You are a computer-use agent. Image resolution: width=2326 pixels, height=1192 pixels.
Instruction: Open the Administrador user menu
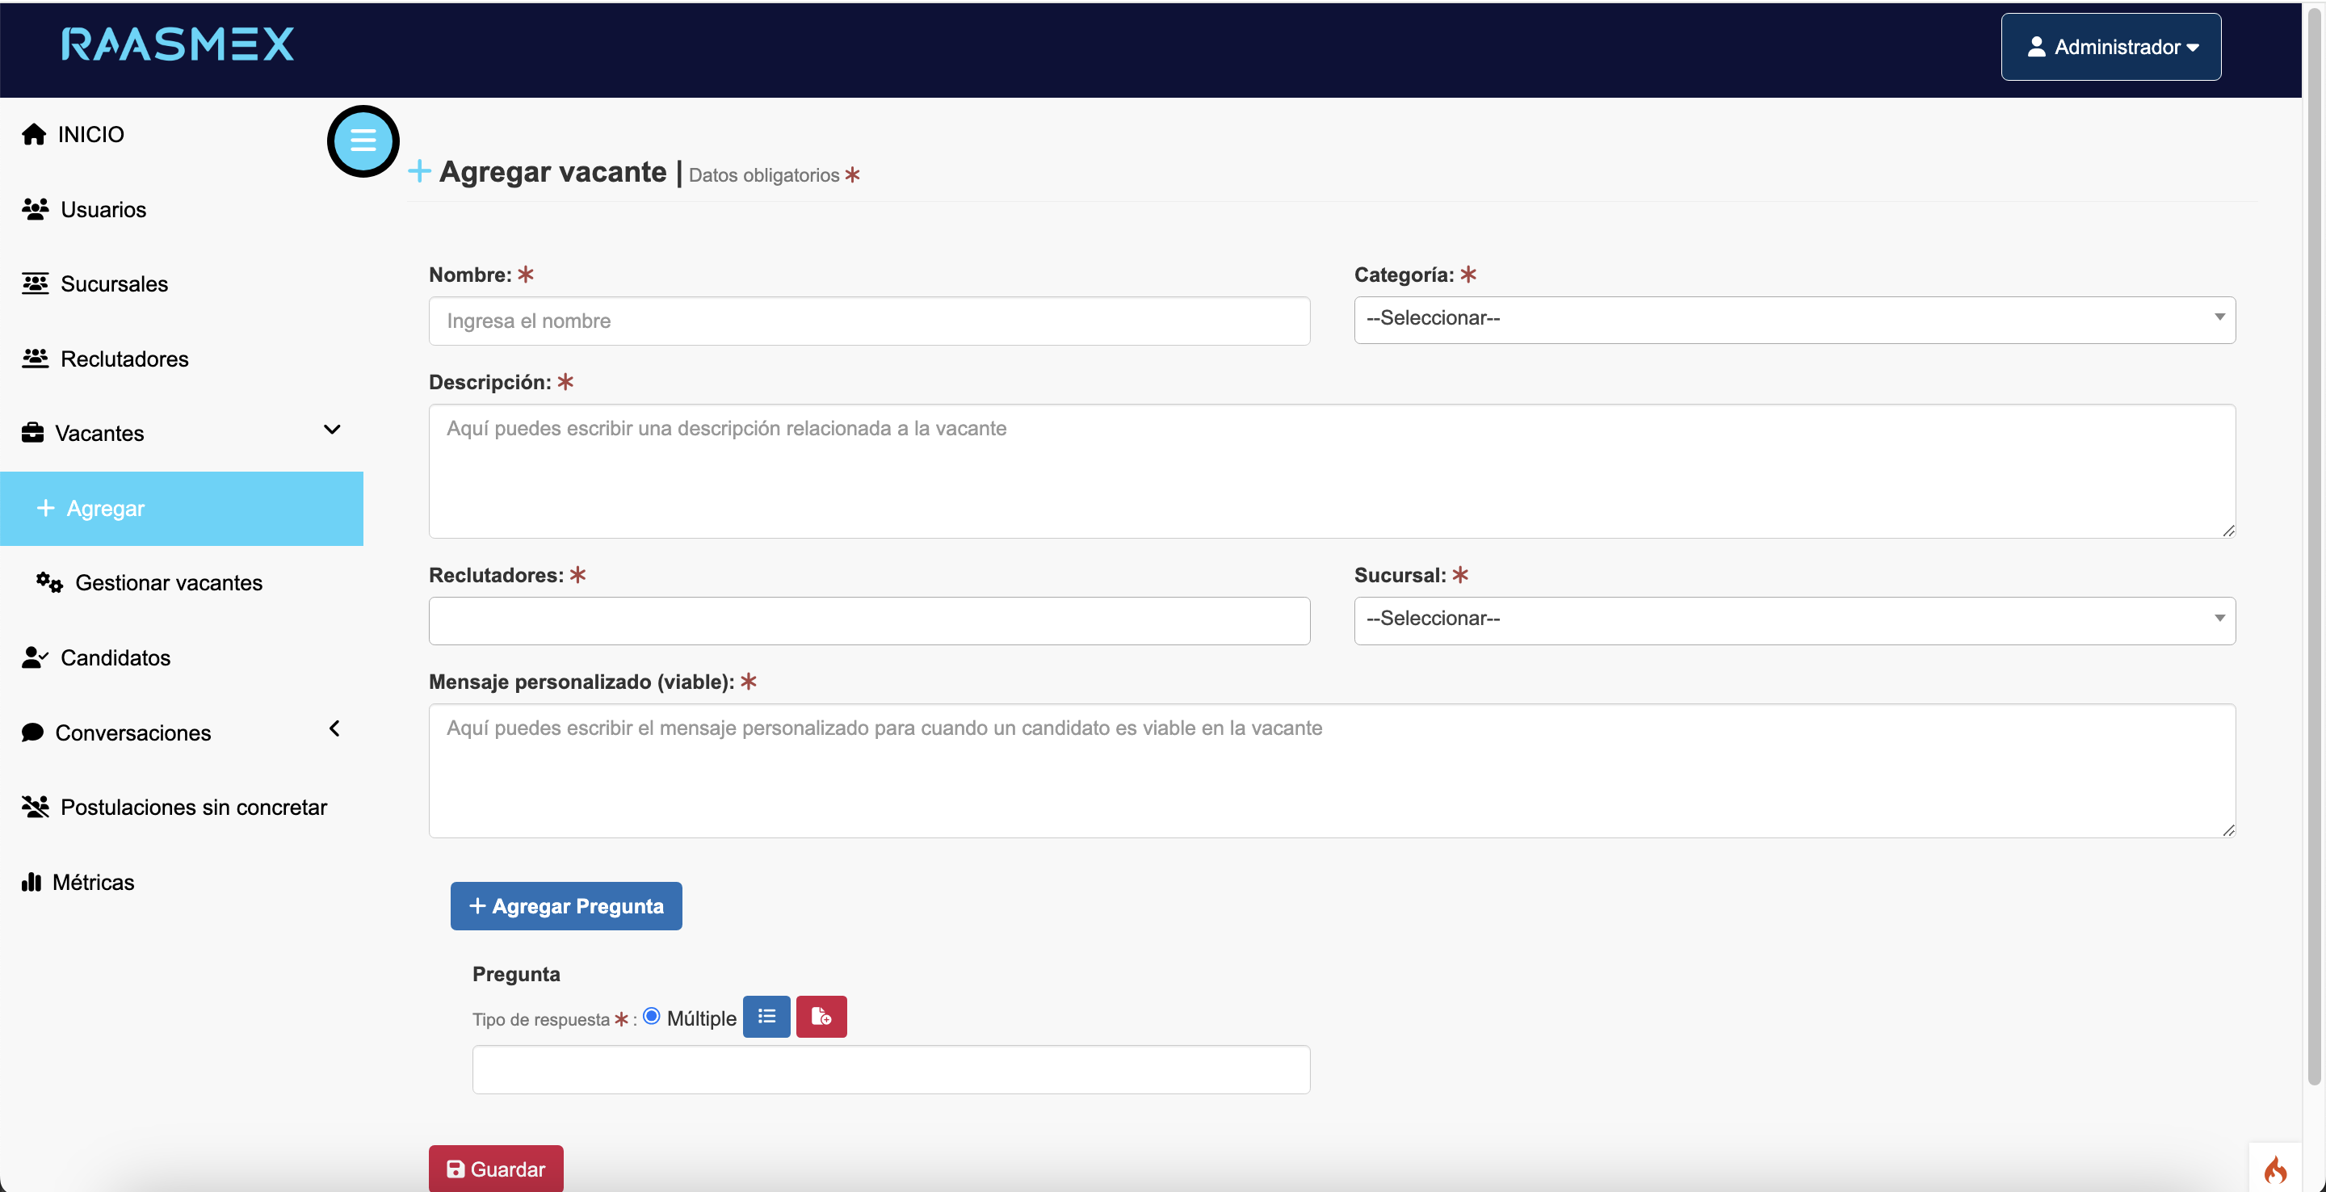point(2110,47)
